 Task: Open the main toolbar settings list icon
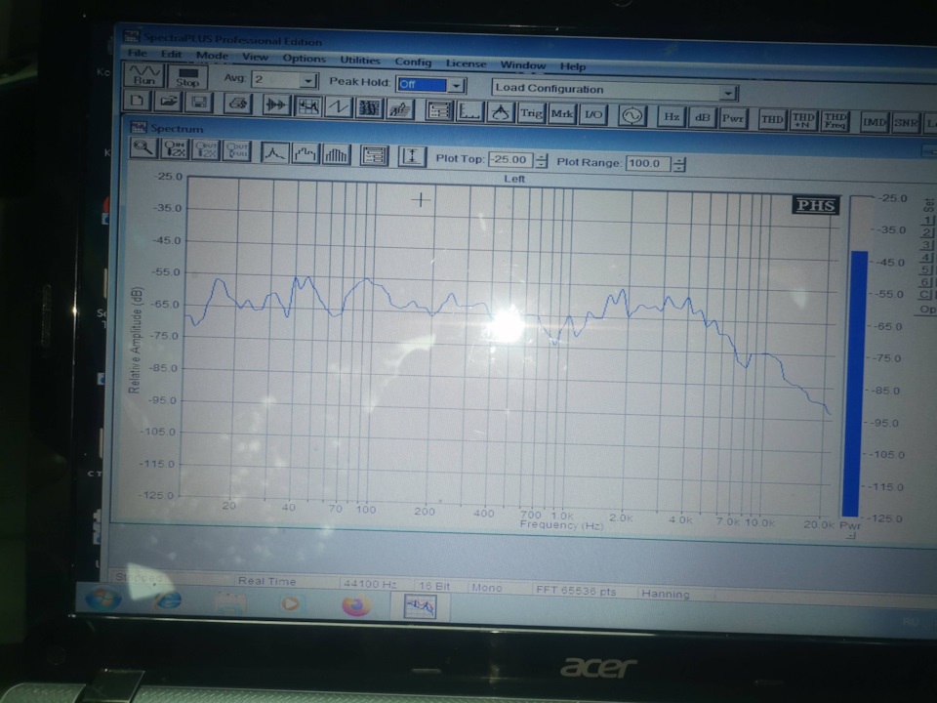pyautogui.click(x=439, y=110)
